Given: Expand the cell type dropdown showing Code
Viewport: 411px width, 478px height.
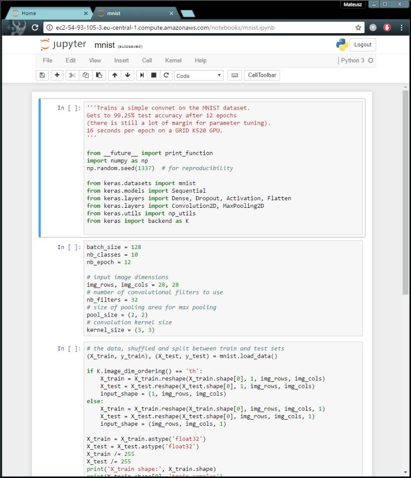Looking at the screenshot, I should coord(199,75).
